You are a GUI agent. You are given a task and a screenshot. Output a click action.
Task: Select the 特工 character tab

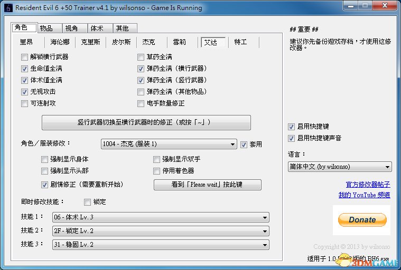point(241,42)
